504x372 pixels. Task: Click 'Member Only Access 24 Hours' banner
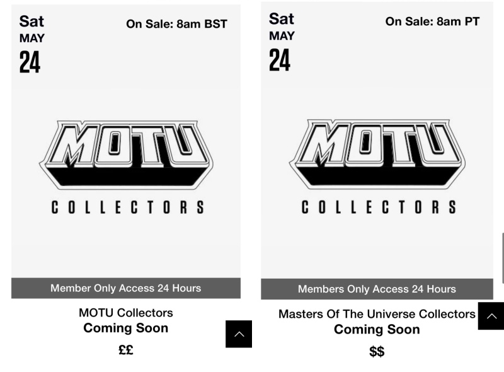(x=125, y=288)
